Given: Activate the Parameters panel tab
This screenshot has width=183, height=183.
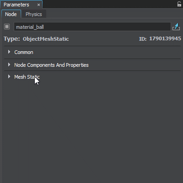Looking at the screenshot, I should point(16,5).
